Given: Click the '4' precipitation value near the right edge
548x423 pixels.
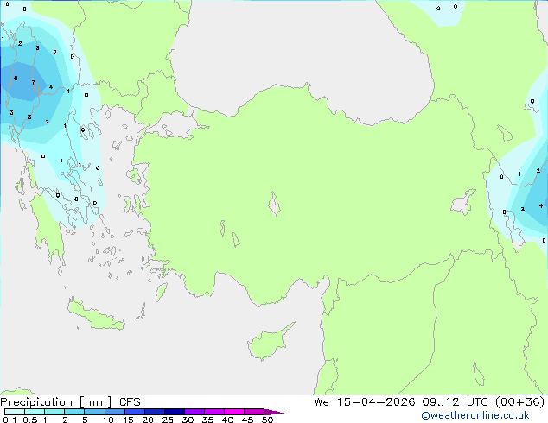Looking at the screenshot, I should tap(541, 205).
